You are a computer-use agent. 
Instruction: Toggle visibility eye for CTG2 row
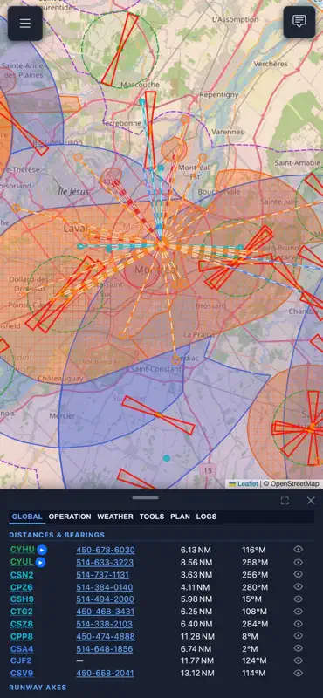tap(299, 612)
